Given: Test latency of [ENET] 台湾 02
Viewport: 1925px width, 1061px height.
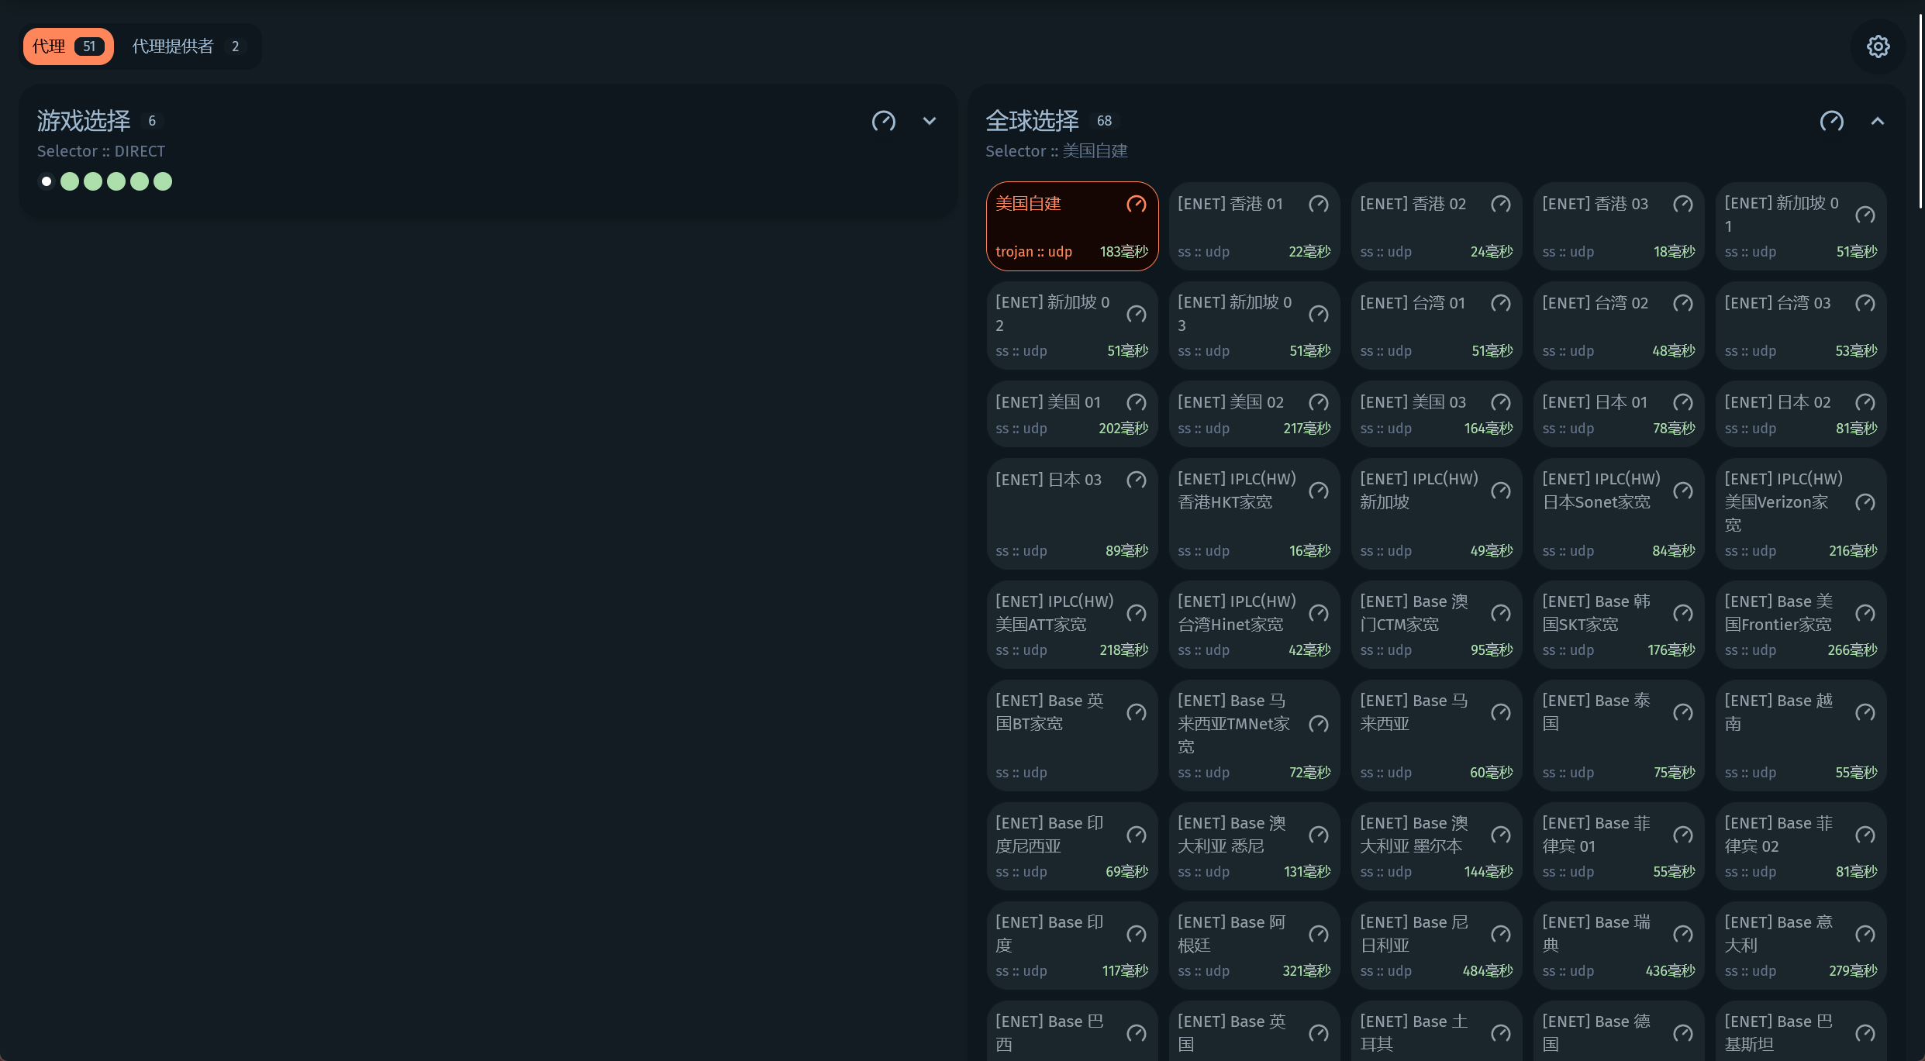Looking at the screenshot, I should 1682,303.
